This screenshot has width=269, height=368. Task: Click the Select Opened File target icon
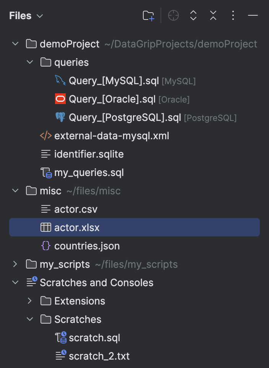coord(173,15)
